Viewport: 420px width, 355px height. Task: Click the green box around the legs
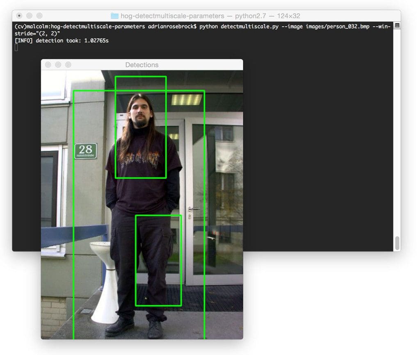(x=158, y=215)
